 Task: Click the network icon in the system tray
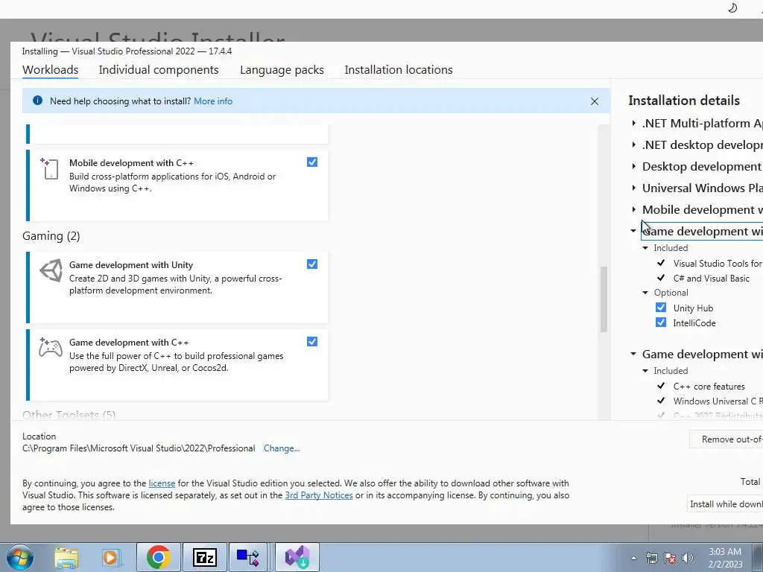coord(651,558)
